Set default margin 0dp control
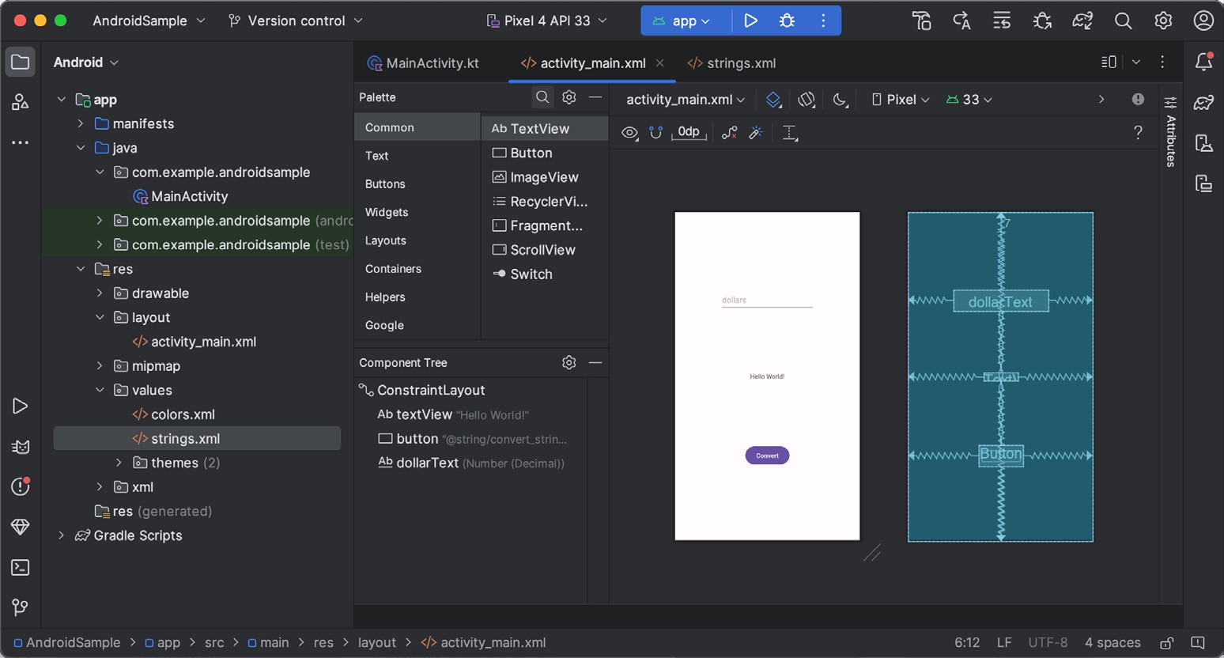The width and height of the screenshot is (1224, 658). 689,132
